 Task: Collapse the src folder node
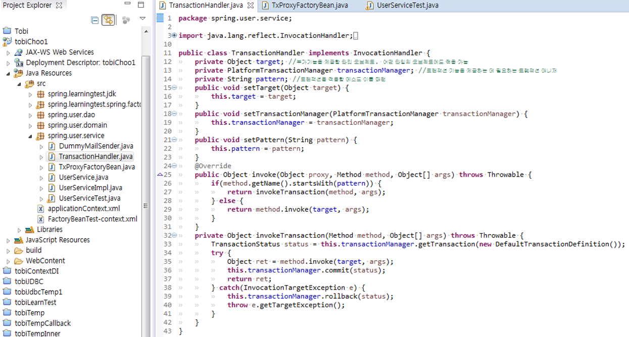tap(19, 84)
